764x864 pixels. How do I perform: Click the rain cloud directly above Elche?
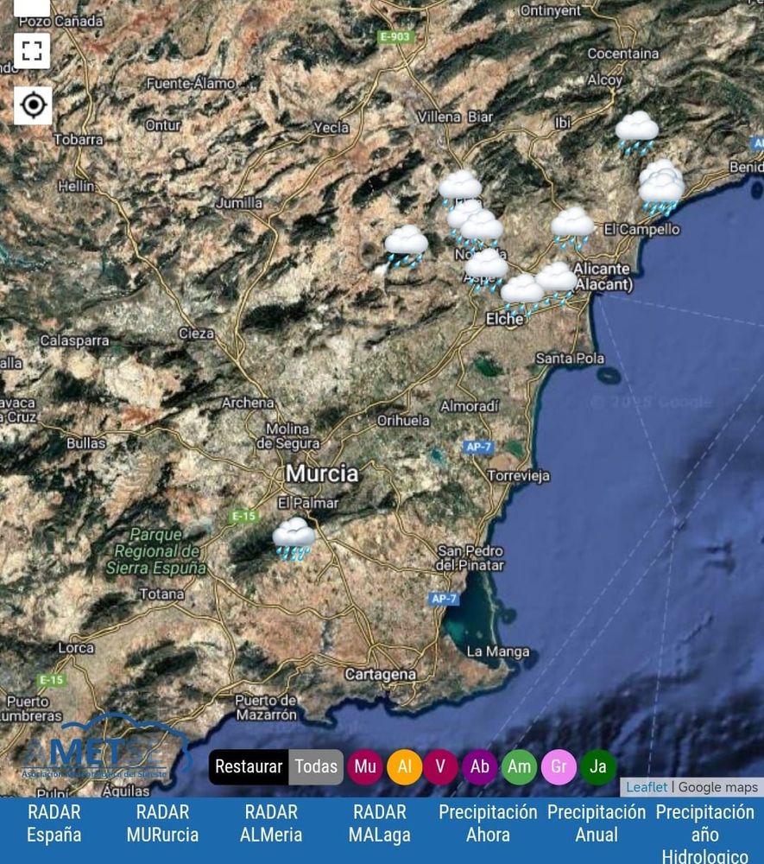[x=522, y=295]
